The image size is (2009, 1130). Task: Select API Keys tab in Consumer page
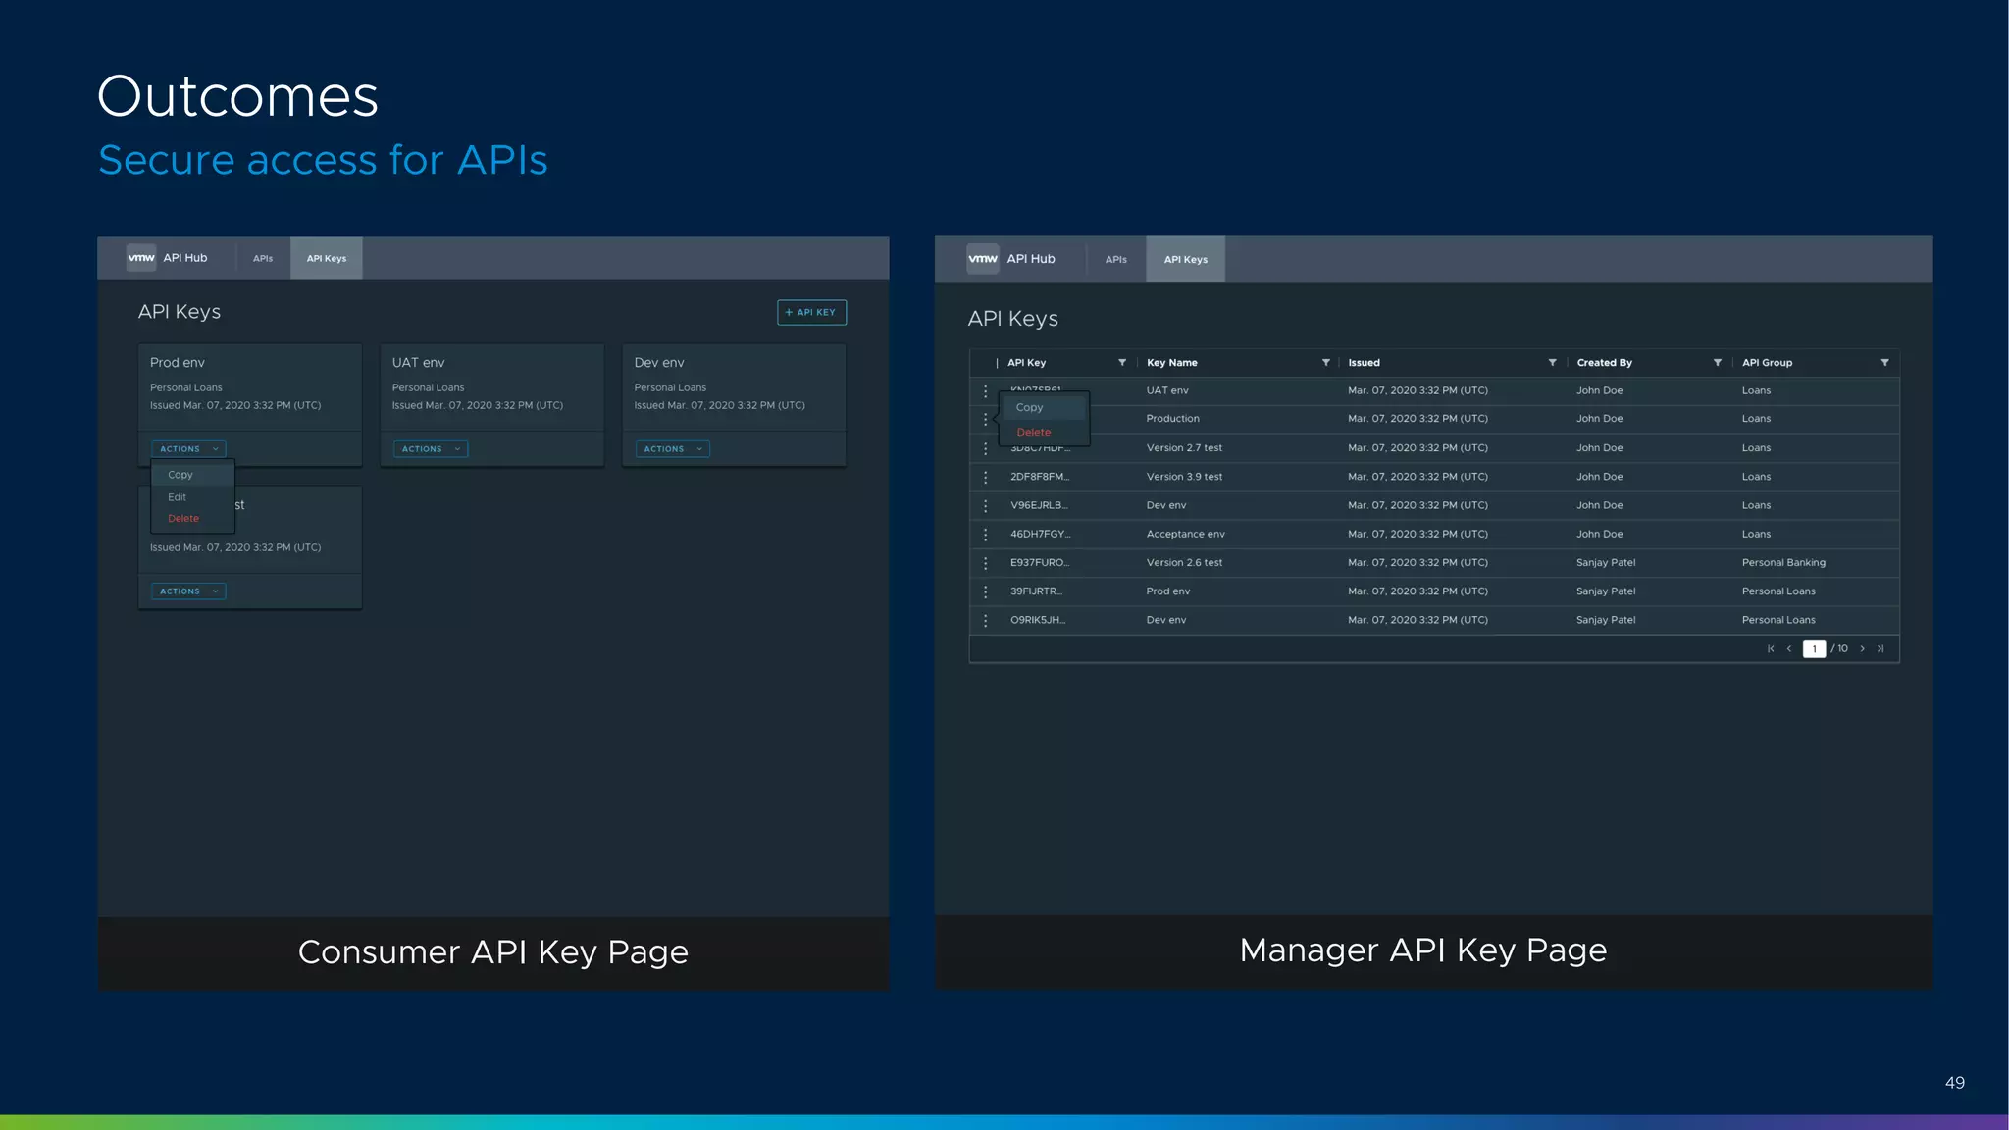point(327,259)
